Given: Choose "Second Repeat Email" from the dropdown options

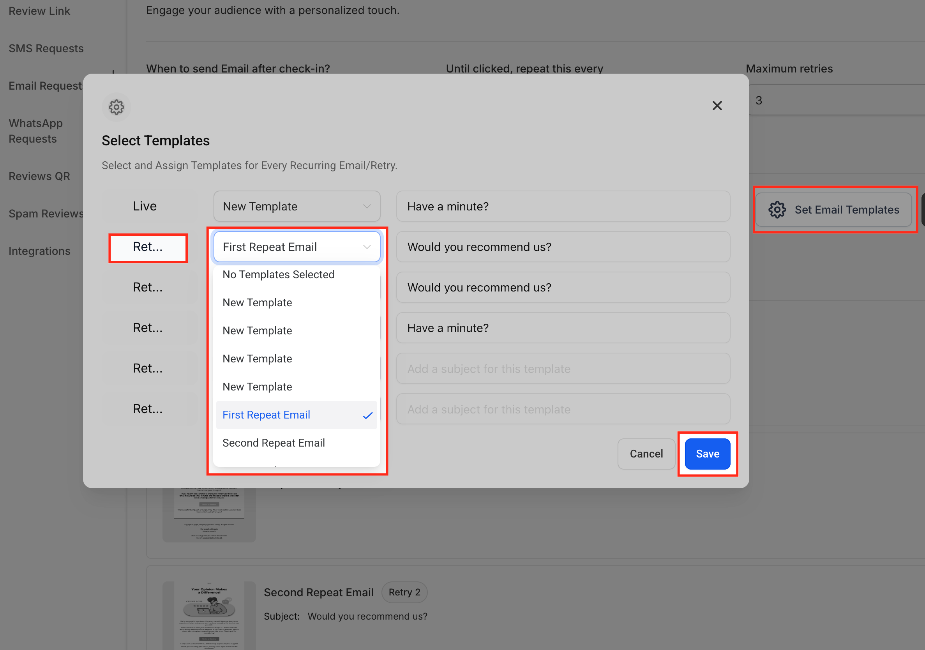Looking at the screenshot, I should [274, 442].
